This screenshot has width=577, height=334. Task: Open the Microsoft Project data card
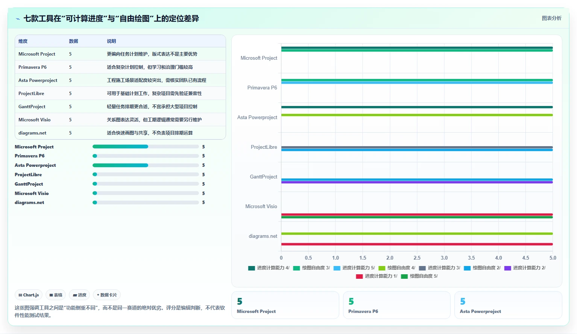tap(285, 305)
